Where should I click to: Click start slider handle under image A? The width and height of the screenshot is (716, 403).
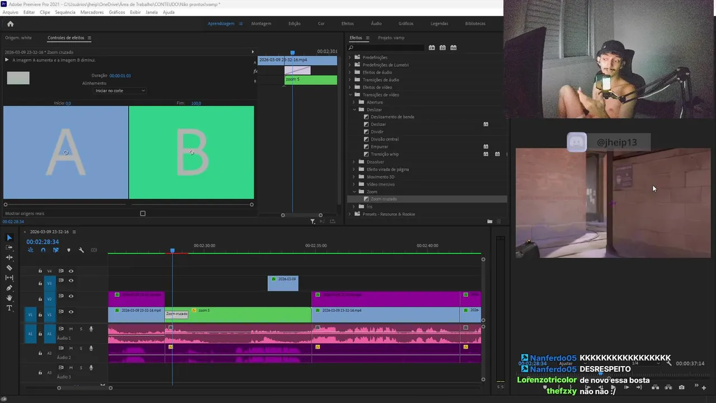(6, 204)
